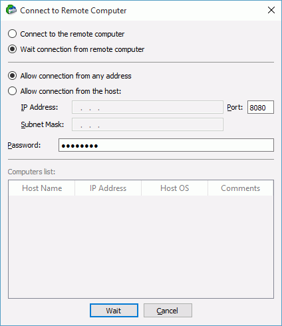Screen dimensions: 282x326
Task: Sort list by Host Name column
Action: [42, 188]
